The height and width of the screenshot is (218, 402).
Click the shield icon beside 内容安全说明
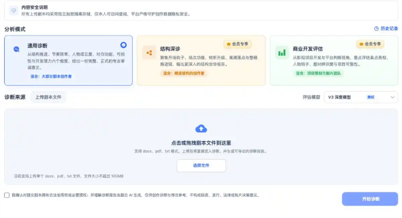coord(14,11)
